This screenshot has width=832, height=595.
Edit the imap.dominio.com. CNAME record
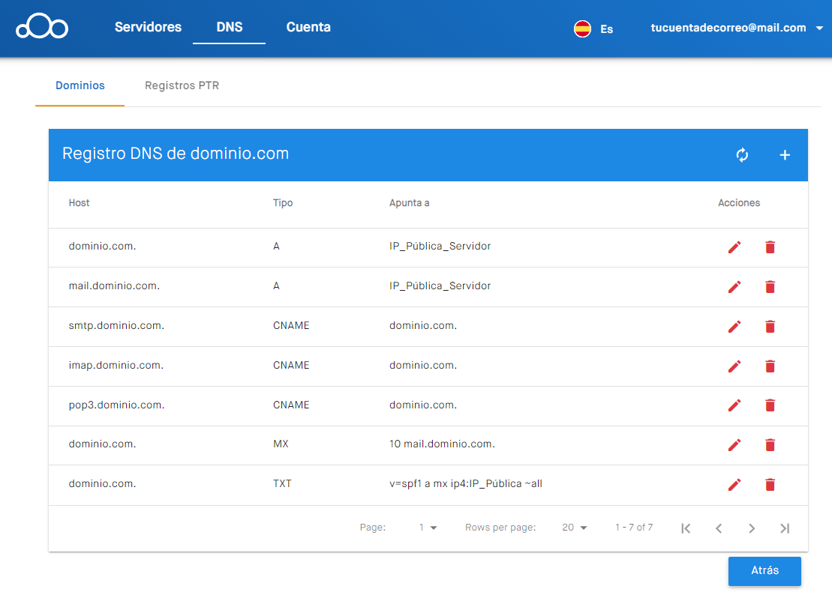click(x=734, y=366)
